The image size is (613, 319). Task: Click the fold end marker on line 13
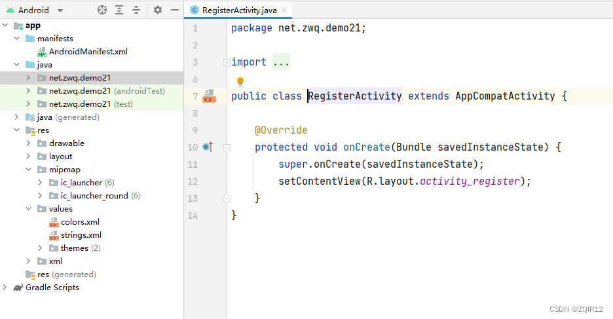[227, 198]
